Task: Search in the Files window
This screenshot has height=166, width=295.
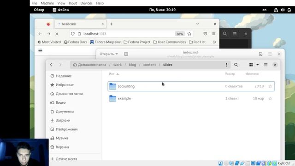Action: (236, 65)
